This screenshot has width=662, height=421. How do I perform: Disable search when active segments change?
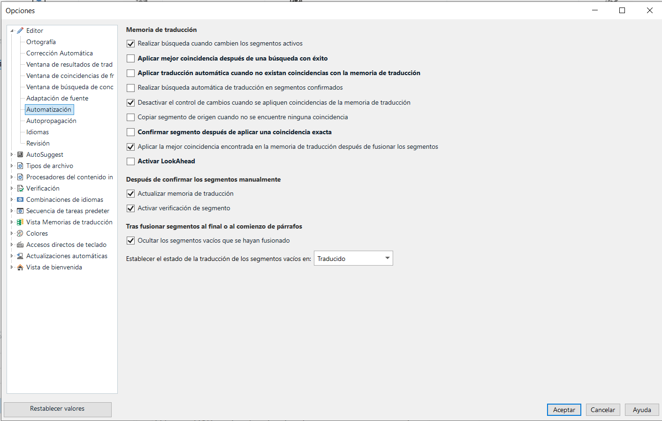131,44
